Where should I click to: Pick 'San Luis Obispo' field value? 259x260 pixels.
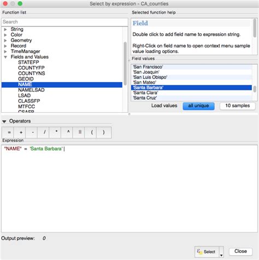(x=191, y=77)
